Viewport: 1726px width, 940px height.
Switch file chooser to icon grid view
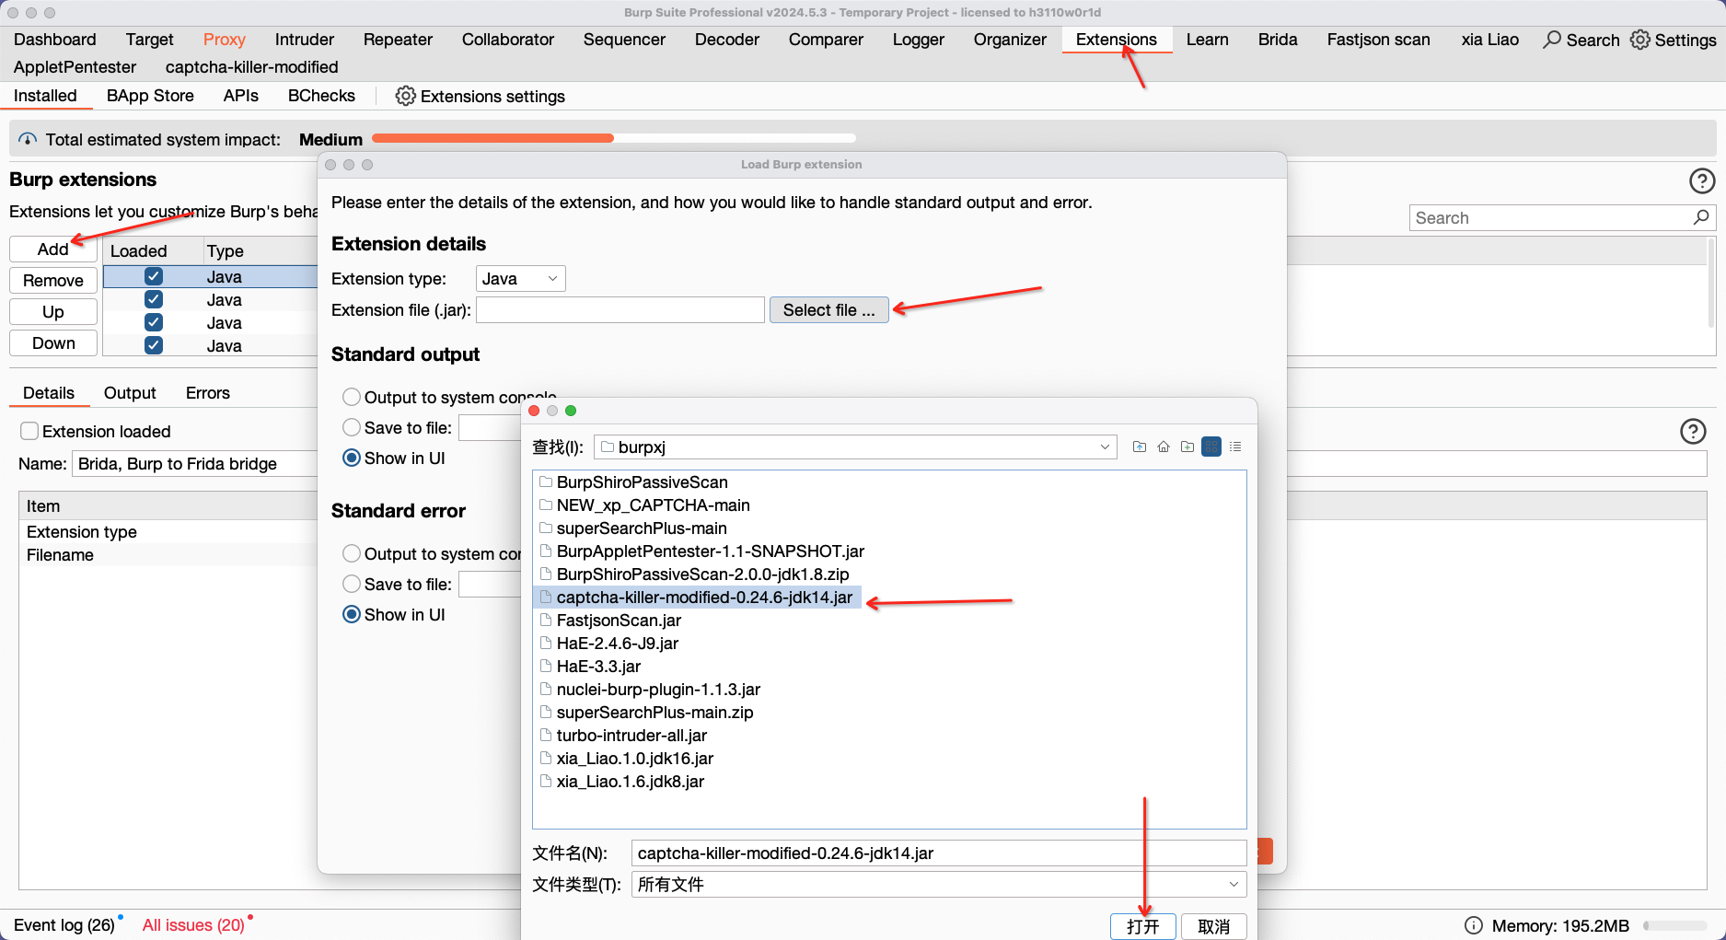pyautogui.click(x=1211, y=447)
